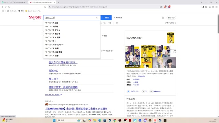Open the 推しの子 result link
The image size is (219, 123).
click(53, 79)
